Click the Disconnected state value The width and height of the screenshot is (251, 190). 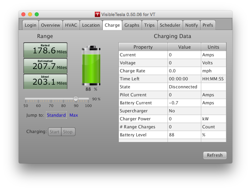click(184, 87)
